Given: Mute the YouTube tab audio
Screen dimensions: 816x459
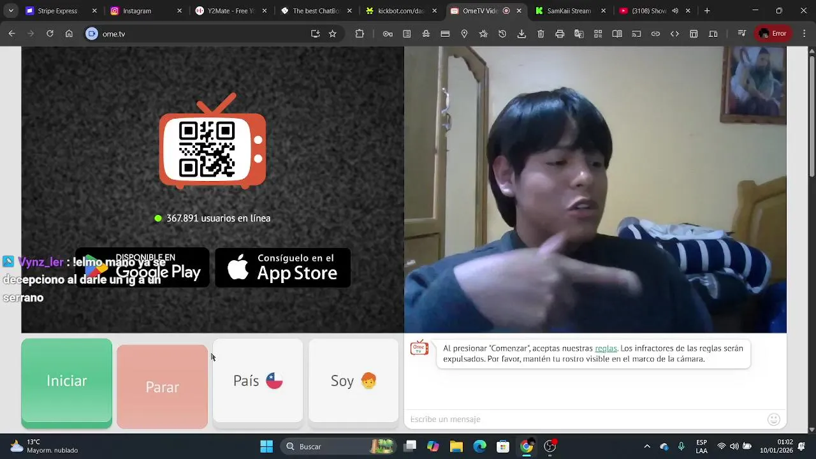Looking at the screenshot, I should 675,11.
